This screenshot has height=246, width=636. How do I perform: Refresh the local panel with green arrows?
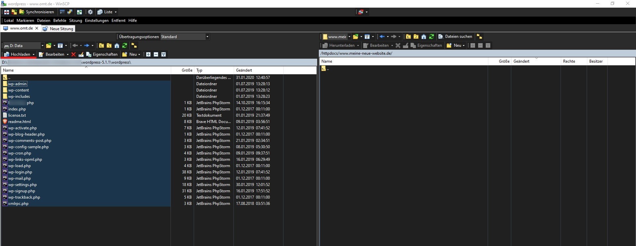[x=124, y=45]
